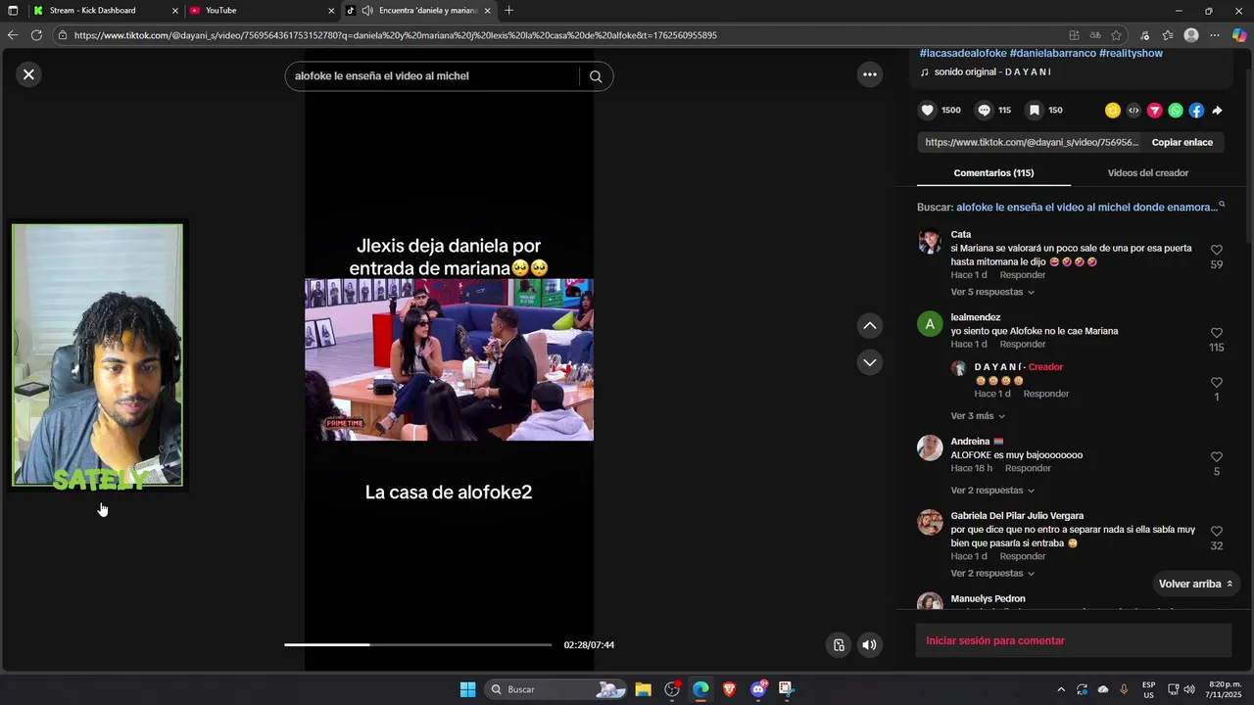Go back in the browser
Viewport: 1254px width, 705px height.
[13, 35]
